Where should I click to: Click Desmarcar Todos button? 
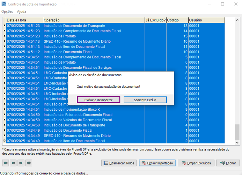coord(119,163)
